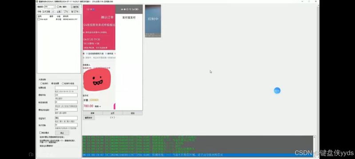
Task: Click the 主页 home button below phone screen
Action: coord(113,113)
